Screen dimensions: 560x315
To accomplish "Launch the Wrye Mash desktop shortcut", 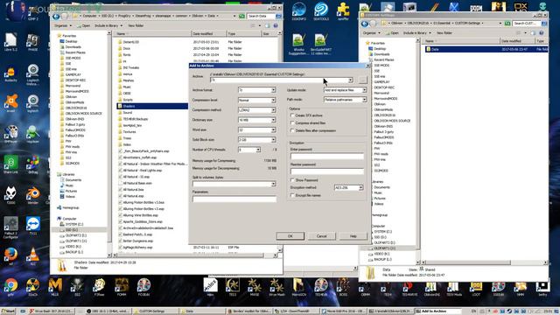I will point(276,287).
